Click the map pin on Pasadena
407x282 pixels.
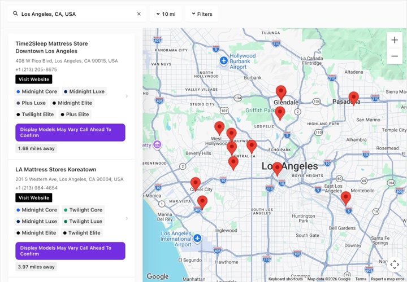[353, 98]
